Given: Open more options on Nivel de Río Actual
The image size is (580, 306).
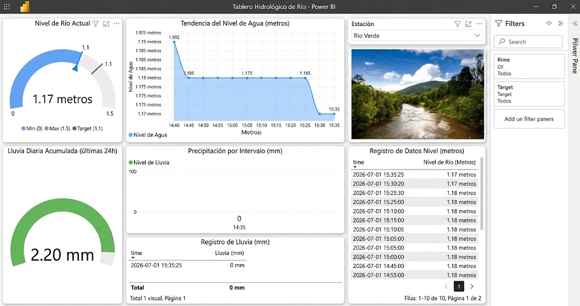Looking at the screenshot, I should [117, 23].
